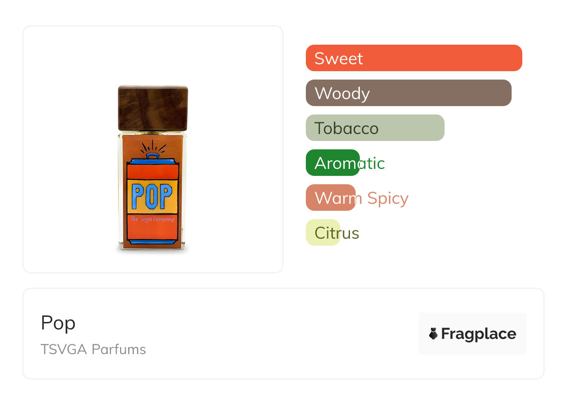Image resolution: width=567 pixels, height=402 pixels.
Task: Select the Woody accord bar
Action: tap(408, 93)
